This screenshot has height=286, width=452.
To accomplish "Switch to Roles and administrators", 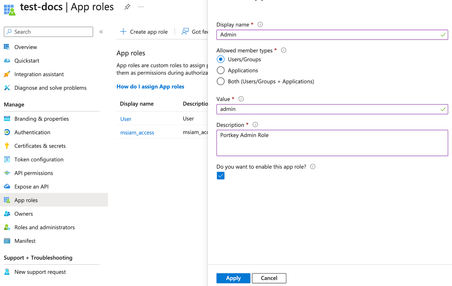I will 45,227.
